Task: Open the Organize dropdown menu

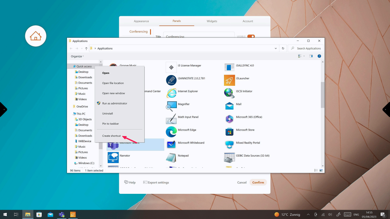Action: coord(77,56)
